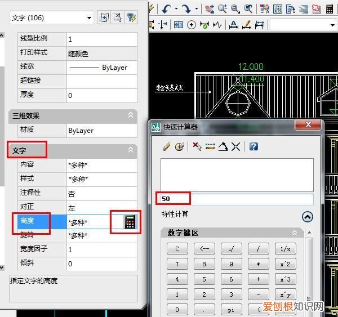Click the square root key
The image size is (338, 317).
232,249
